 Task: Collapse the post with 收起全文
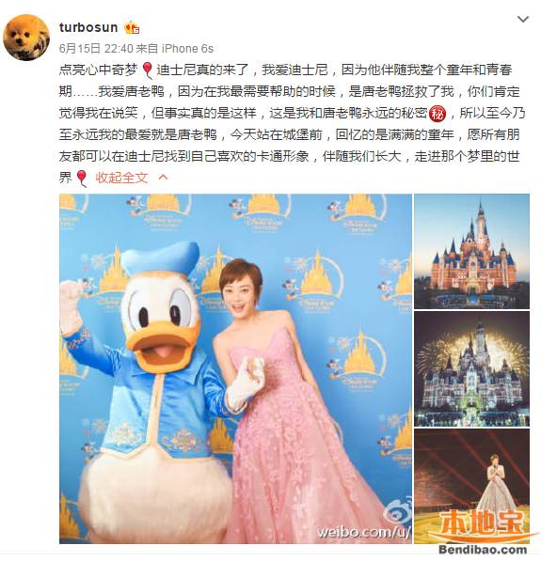(x=121, y=178)
